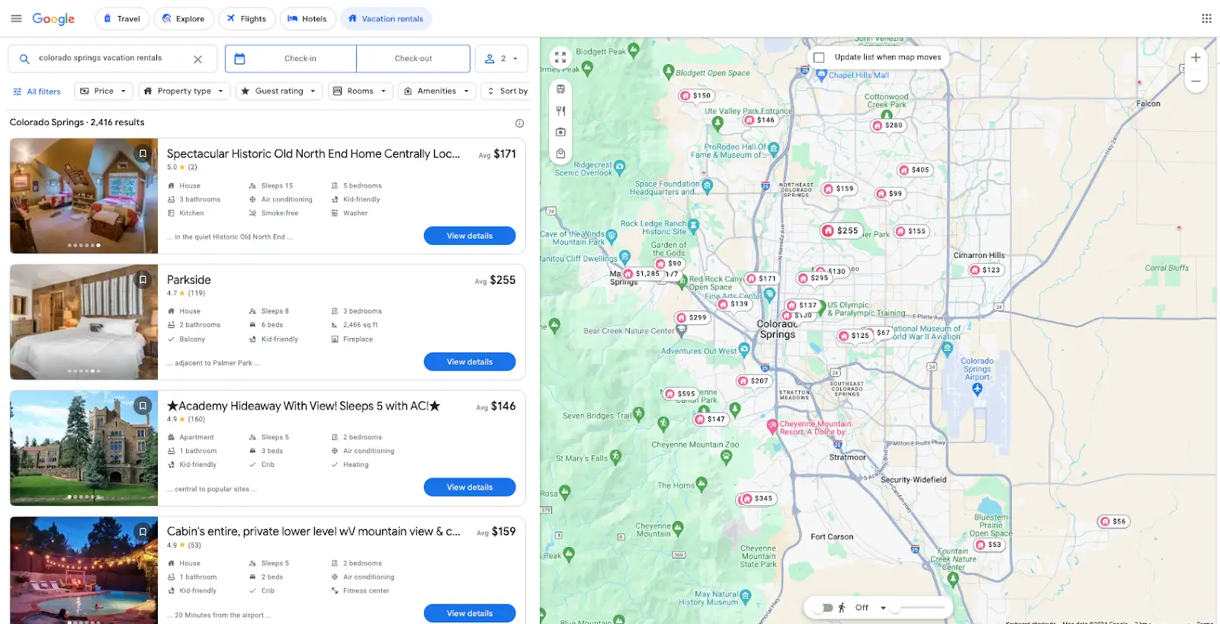Switch to the Hotels tab
The width and height of the screenshot is (1220, 624).
[307, 18]
